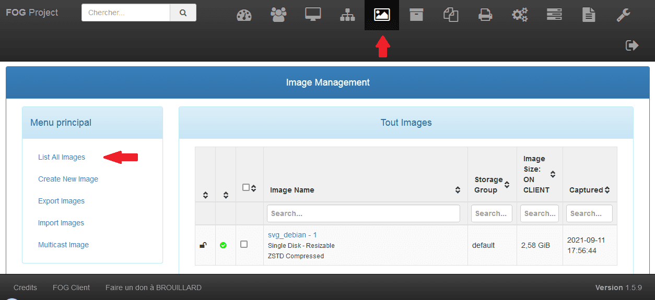Tick the svg_debian - 1 row checkbox

[244, 244]
